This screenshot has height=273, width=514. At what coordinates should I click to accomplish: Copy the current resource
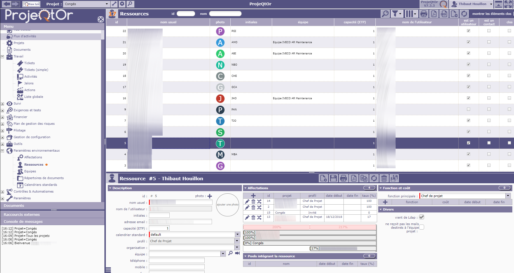point(364,178)
